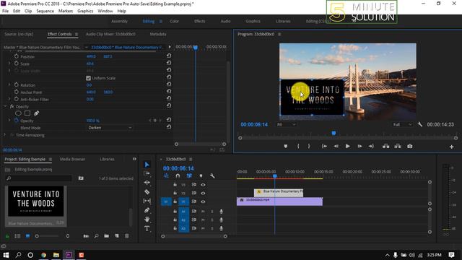462x260 pixels.
Task: Solo audio track A2
Action: [x=212, y=220]
